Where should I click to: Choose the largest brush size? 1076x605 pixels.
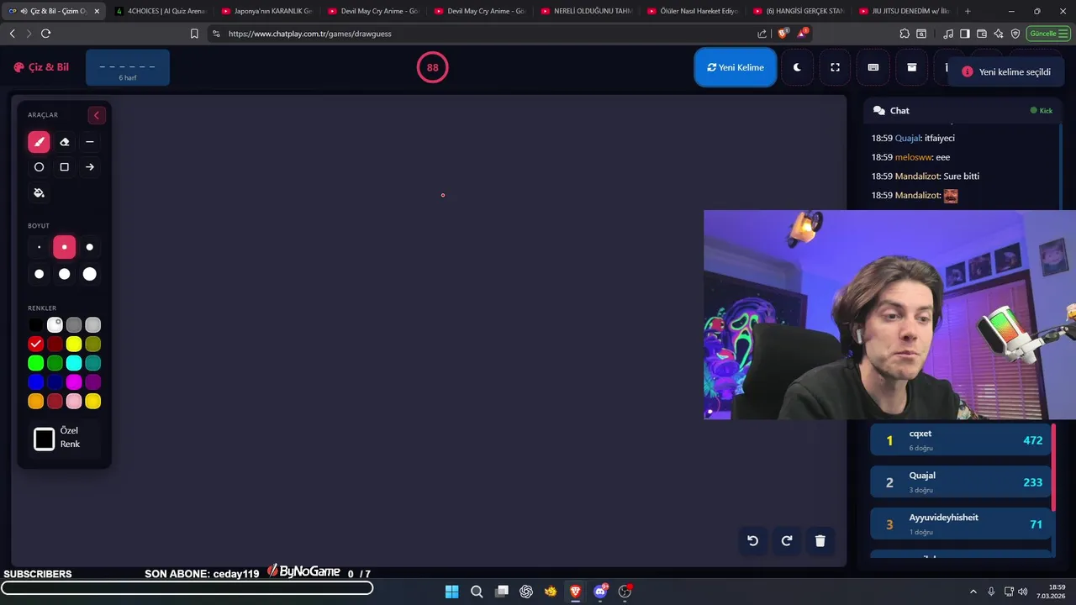(90, 274)
